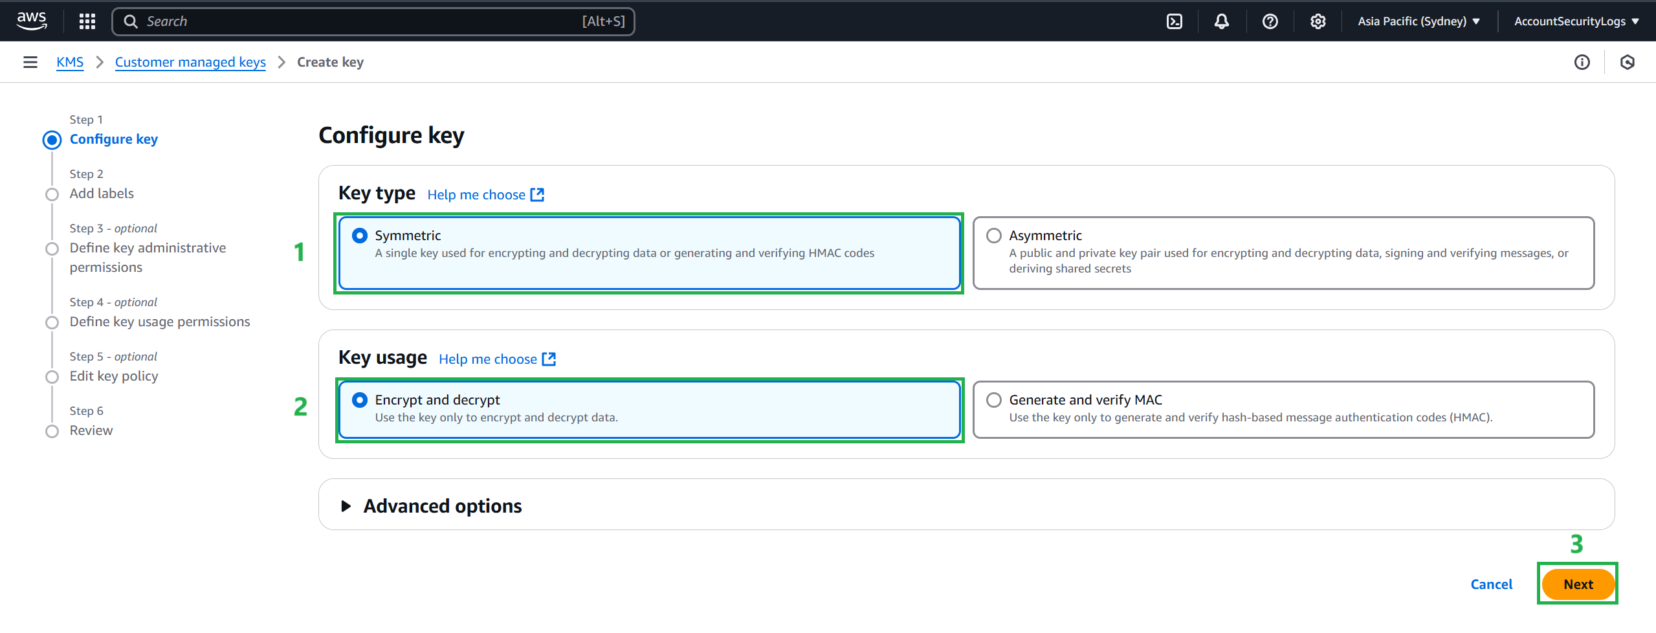Open the settings gear icon
Image resolution: width=1656 pixels, height=633 pixels.
click(x=1318, y=21)
